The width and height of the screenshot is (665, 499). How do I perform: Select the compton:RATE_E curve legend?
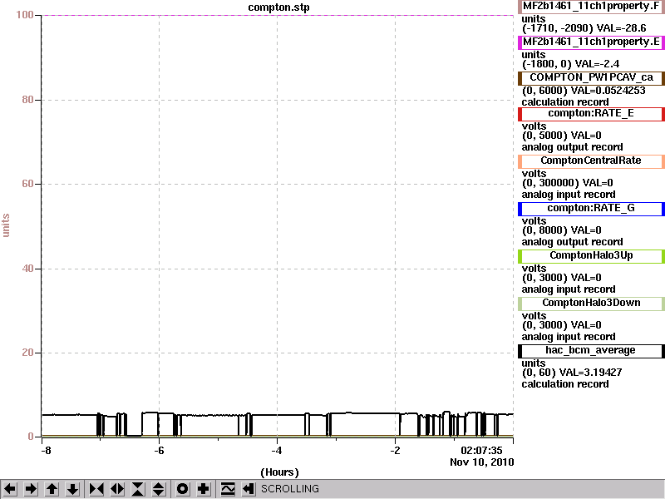pyautogui.click(x=591, y=114)
